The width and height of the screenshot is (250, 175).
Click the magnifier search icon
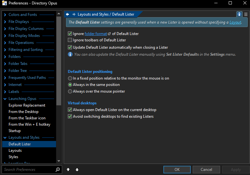(58, 169)
